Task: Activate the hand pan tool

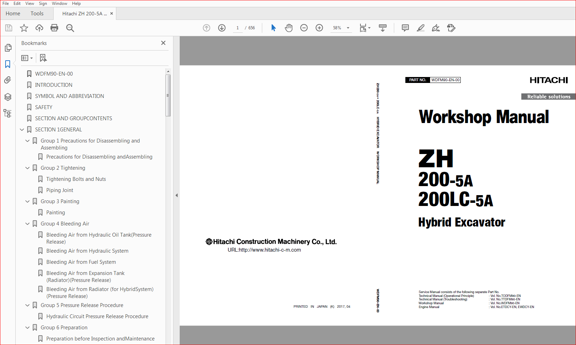Action: pos(289,28)
